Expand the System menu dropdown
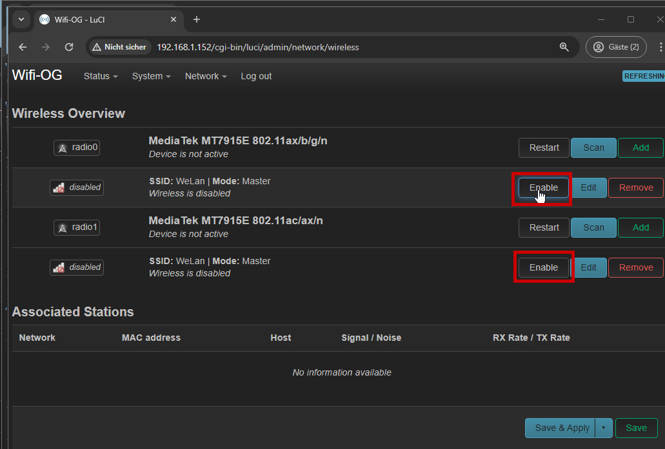The height and width of the screenshot is (449, 665). click(x=151, y=76)
